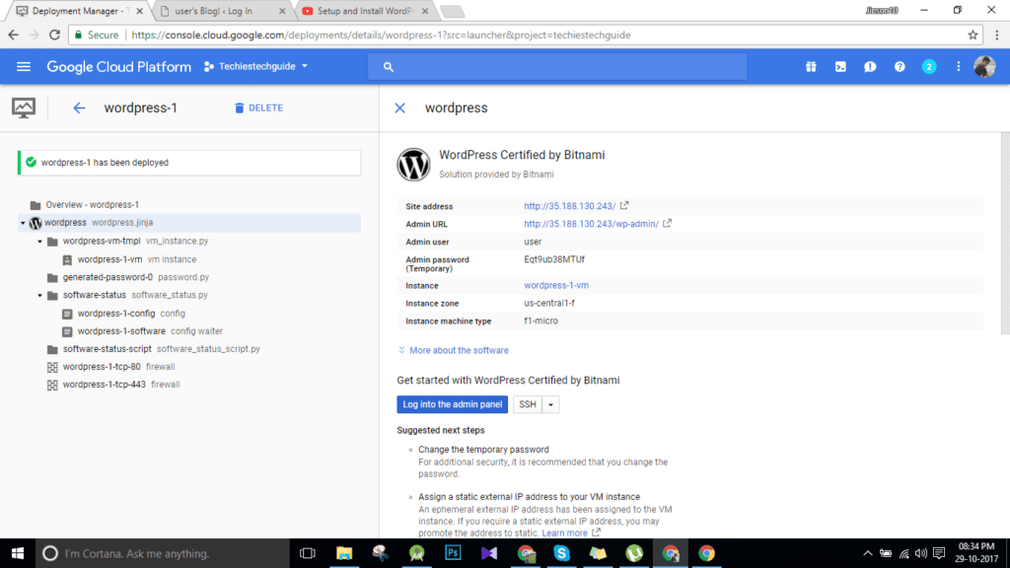
Task: Show hidden system tray icons
Action: pos(868,553)
